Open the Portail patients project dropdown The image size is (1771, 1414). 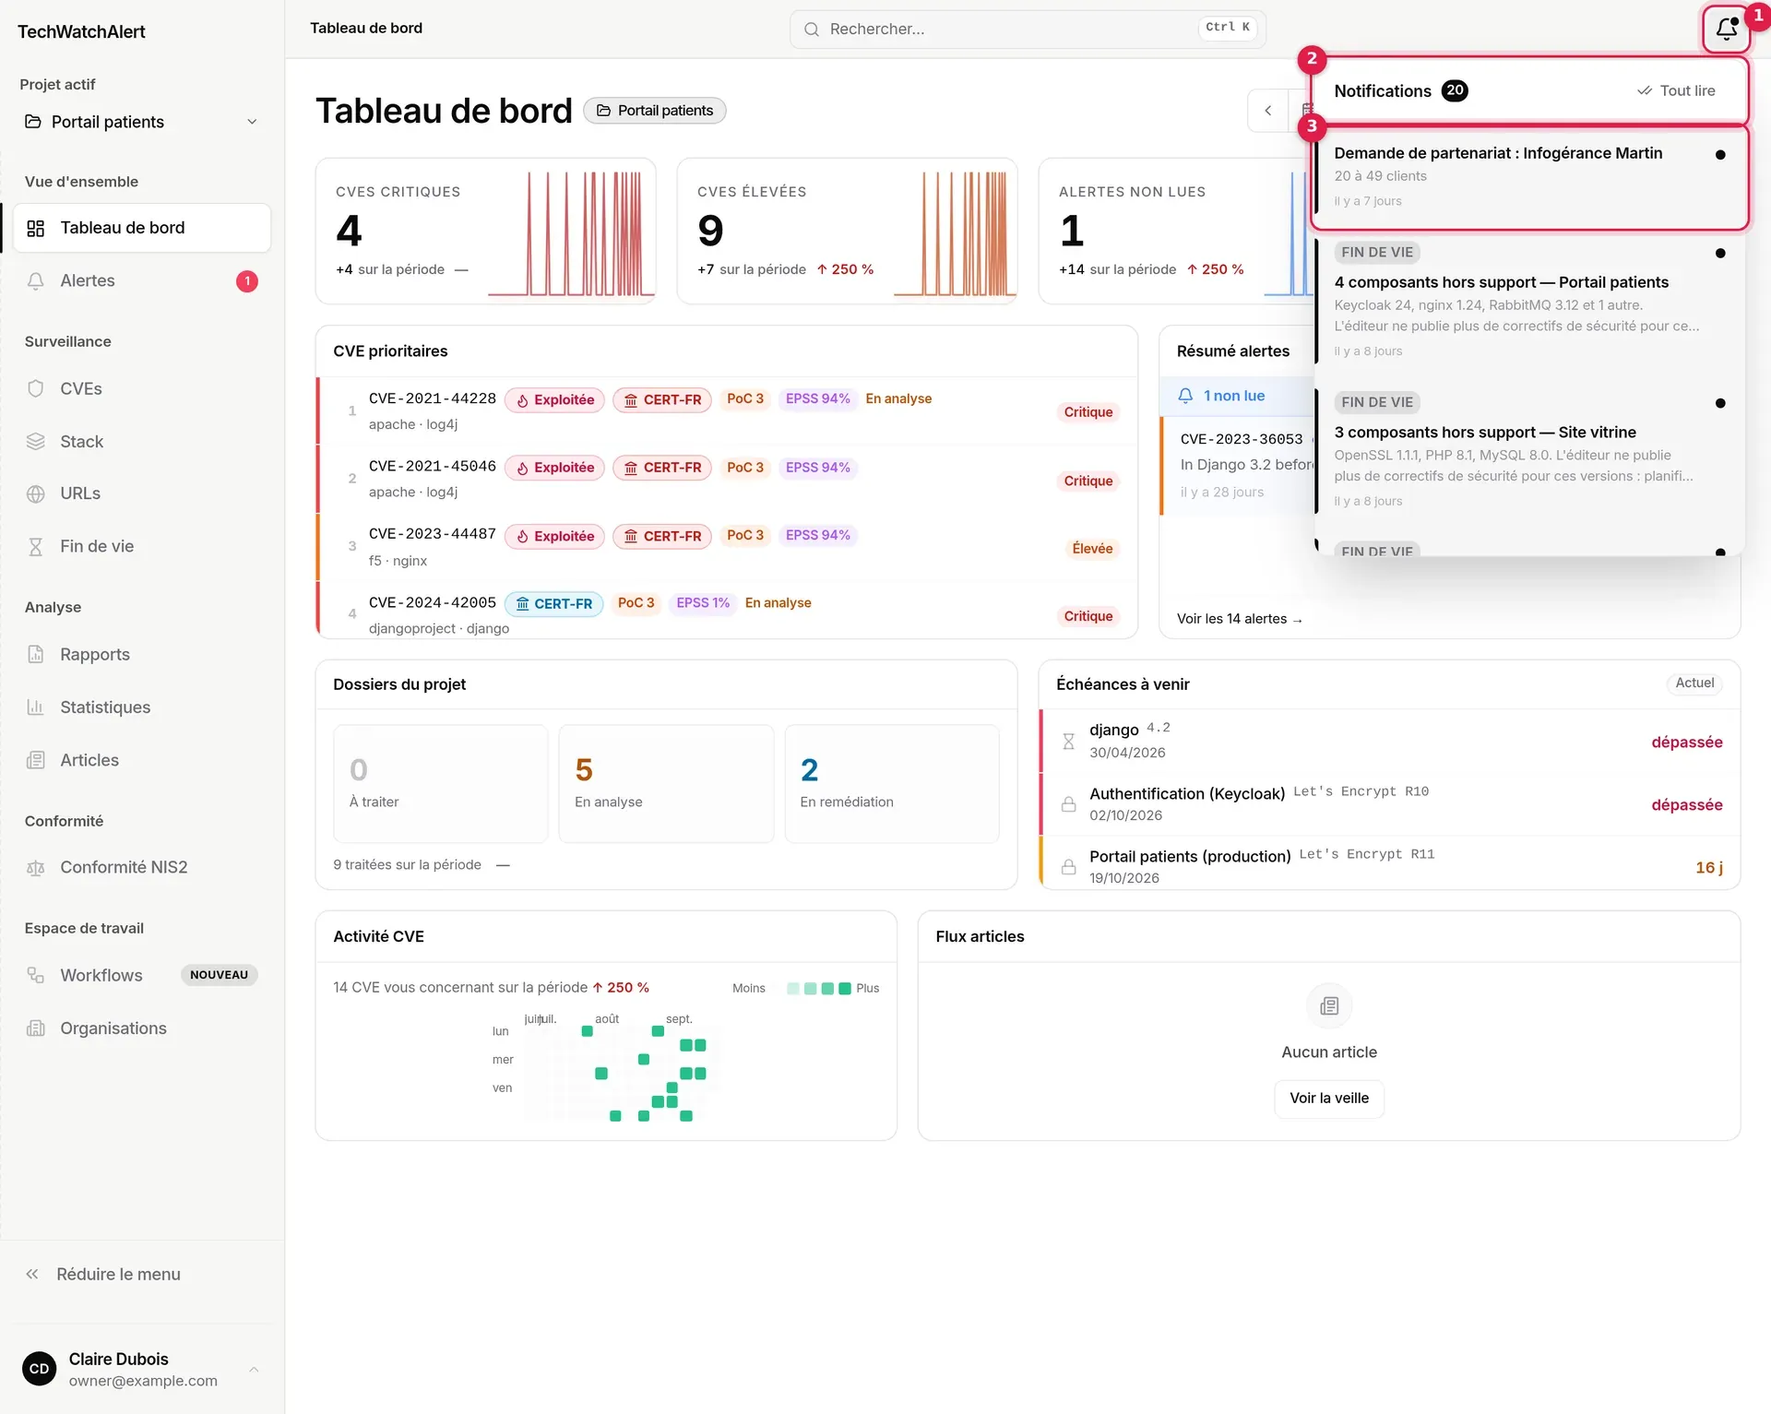(140, 122)
